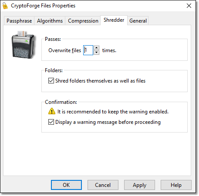The width and height of the screenshot is (199, 196).
Task: Switch to the Algorithms tab
Action: [x=50, y=21]
